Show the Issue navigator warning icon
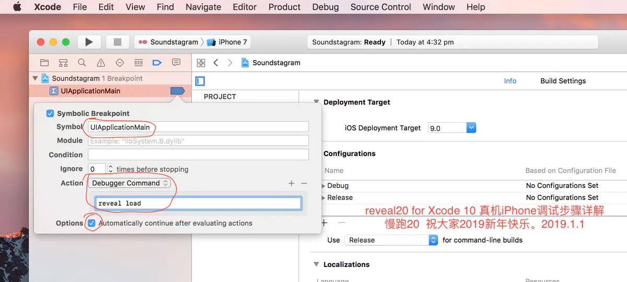The image size is (627, 282). tap(101, 63)
